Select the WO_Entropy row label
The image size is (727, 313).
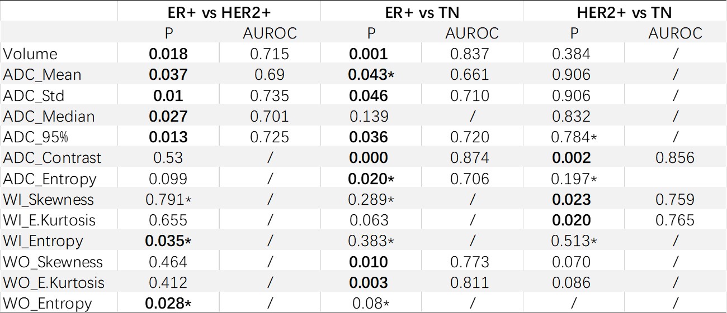48,304
